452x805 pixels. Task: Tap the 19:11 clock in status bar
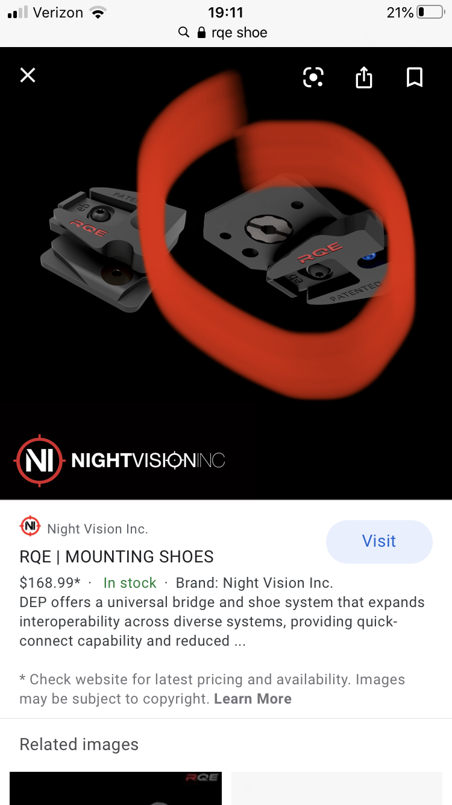pos(225,12)
